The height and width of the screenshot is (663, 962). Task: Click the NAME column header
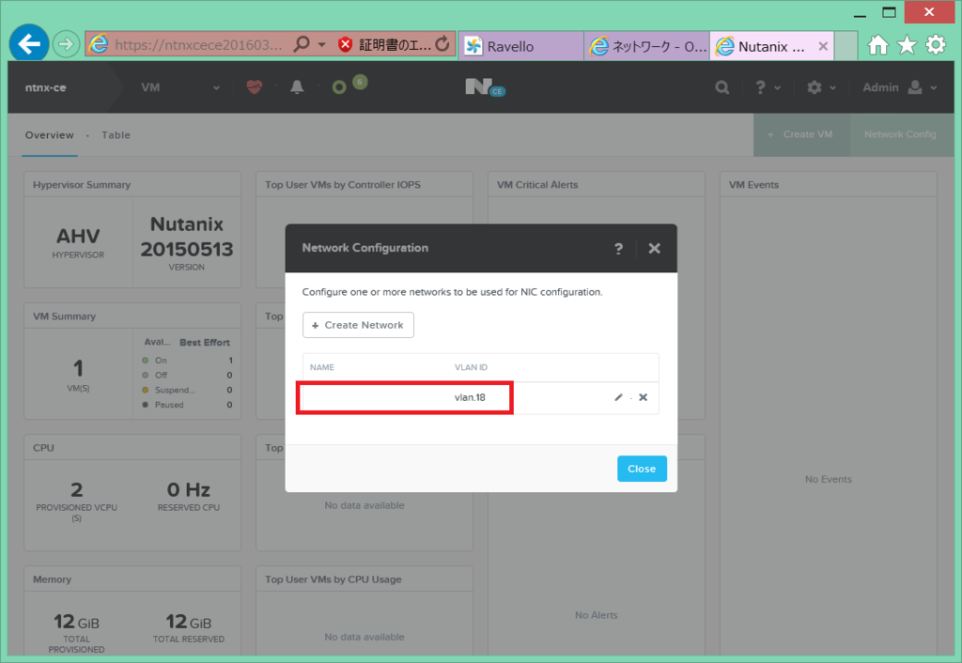point(321,367)
